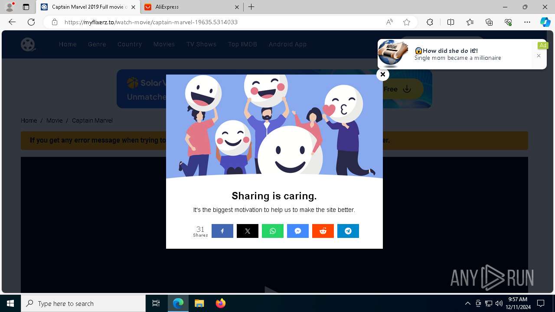Open the clock and date
The height and width of the screenshot is (312, 555).
(x=518, y=303)
